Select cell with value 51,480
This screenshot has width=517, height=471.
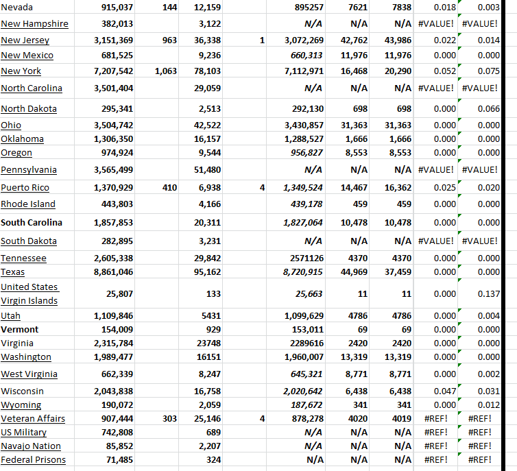(x=200, y=170)
